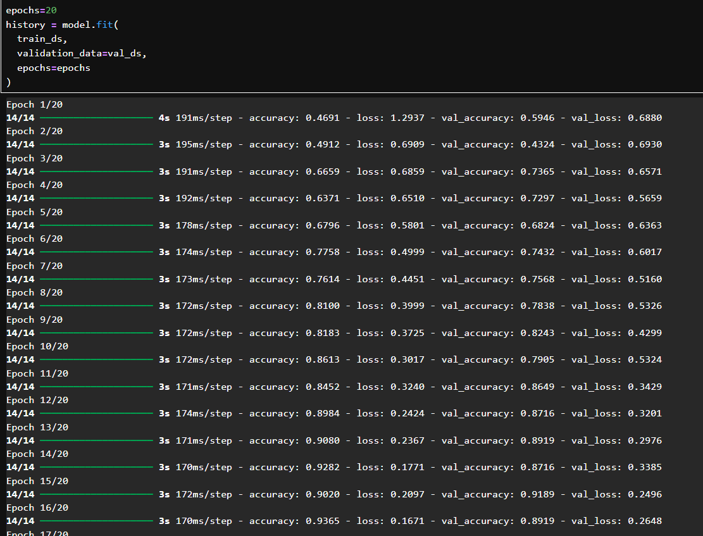This screenshot has height=536, width=703.
Task: Click the 'Epoch 1/20' output label
Action: (x=35, y=104)
